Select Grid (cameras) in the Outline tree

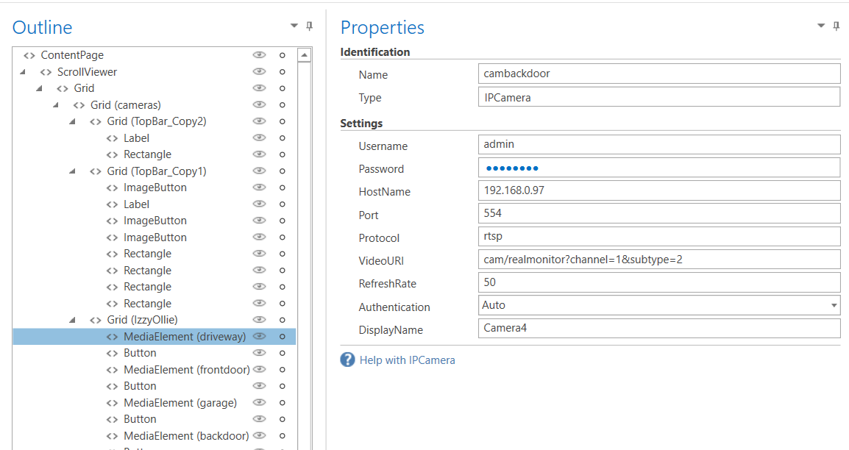154,105
